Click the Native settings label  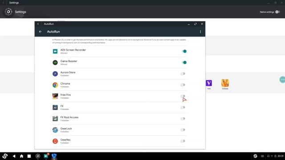pyautogui.click(x=267, y=12)
